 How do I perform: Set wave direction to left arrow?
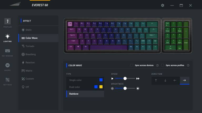pyautogui.click(x=175, y=80)
